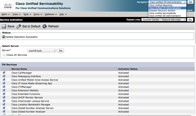Screen dimensions: 196x116
Task: Open the Navigation dropdown
Action: tap(167, 2)
